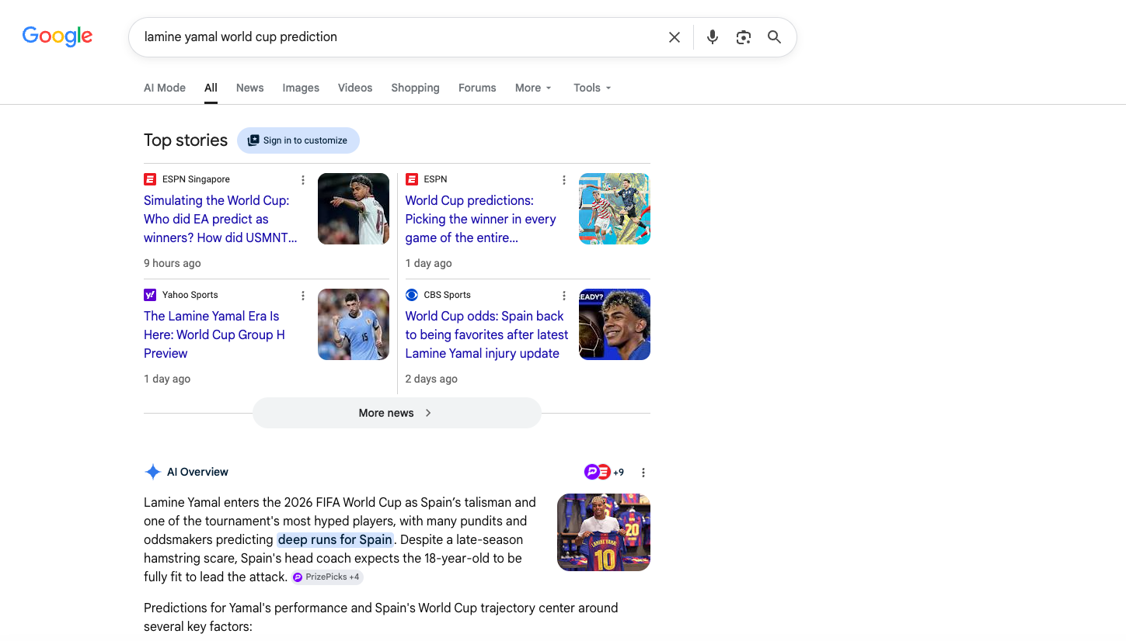Clear the search box text
This screenshot has width=1126, height=641.
click(x=675, y=37)
